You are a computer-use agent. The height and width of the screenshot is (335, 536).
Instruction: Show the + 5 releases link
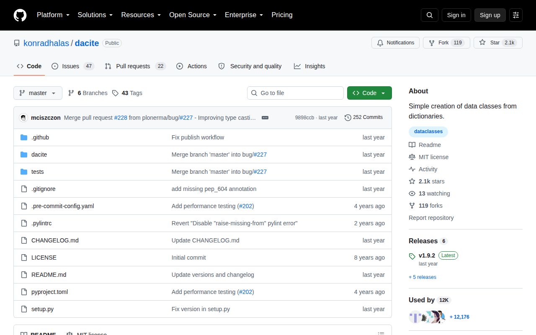(423, 277)
